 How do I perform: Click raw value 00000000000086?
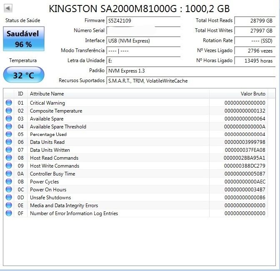coord(245,197)
